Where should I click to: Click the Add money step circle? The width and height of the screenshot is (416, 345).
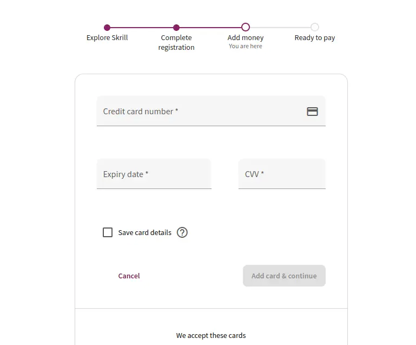click(246, 27)
